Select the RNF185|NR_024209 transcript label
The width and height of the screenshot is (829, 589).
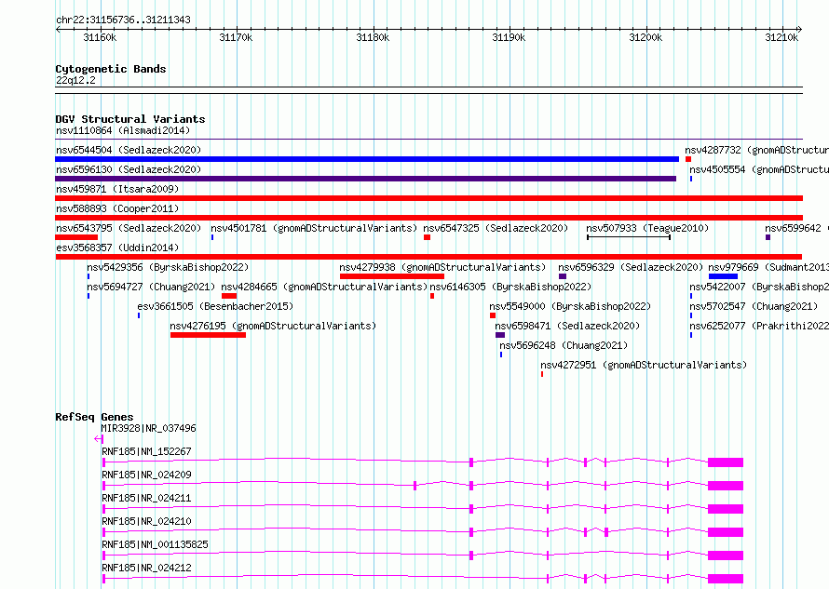coord(146,475)
